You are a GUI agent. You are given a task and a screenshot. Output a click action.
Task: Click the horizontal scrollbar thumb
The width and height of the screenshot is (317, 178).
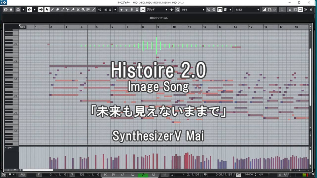point(38,170)
